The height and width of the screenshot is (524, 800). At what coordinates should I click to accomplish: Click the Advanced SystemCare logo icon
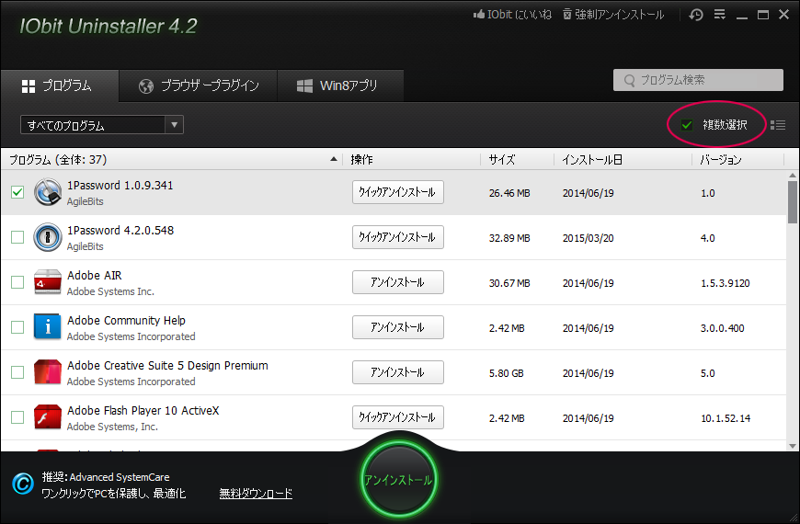23,484
